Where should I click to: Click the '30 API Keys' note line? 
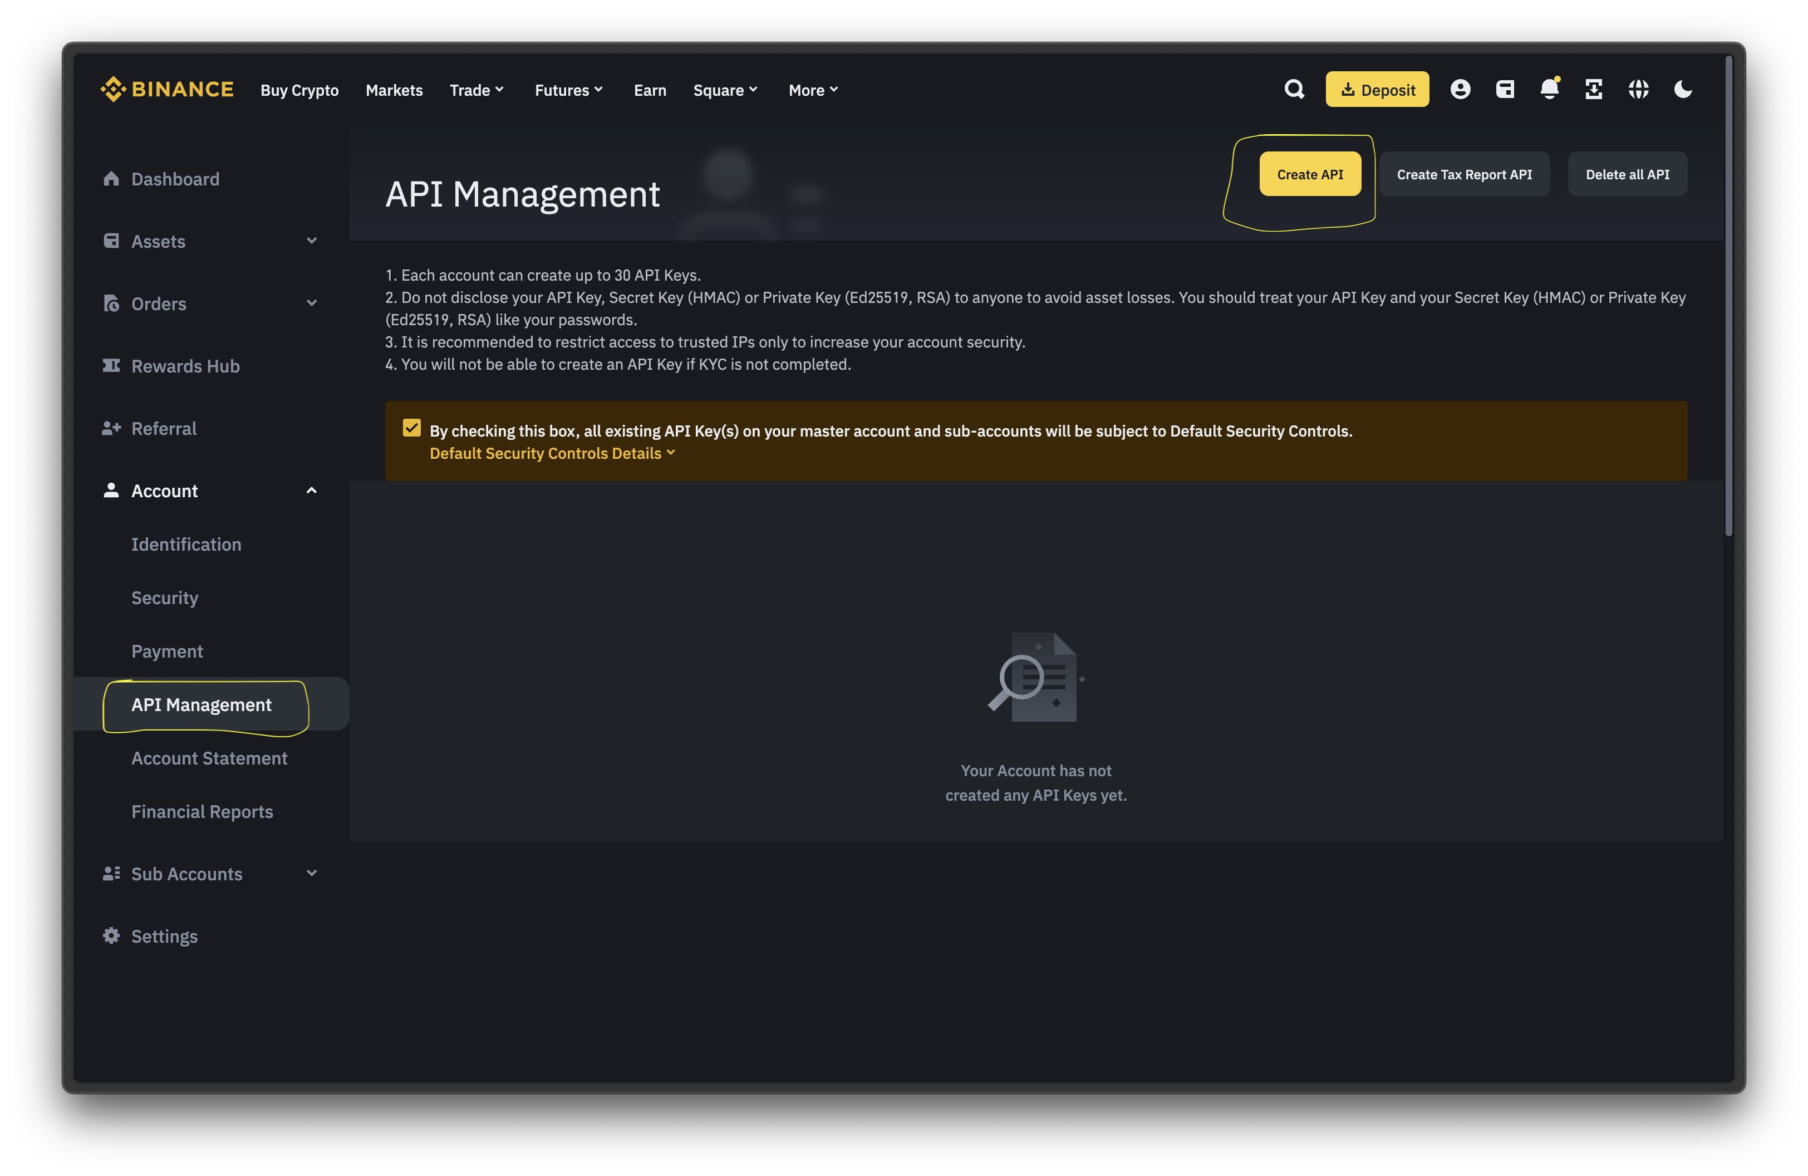tap(542, 275)
